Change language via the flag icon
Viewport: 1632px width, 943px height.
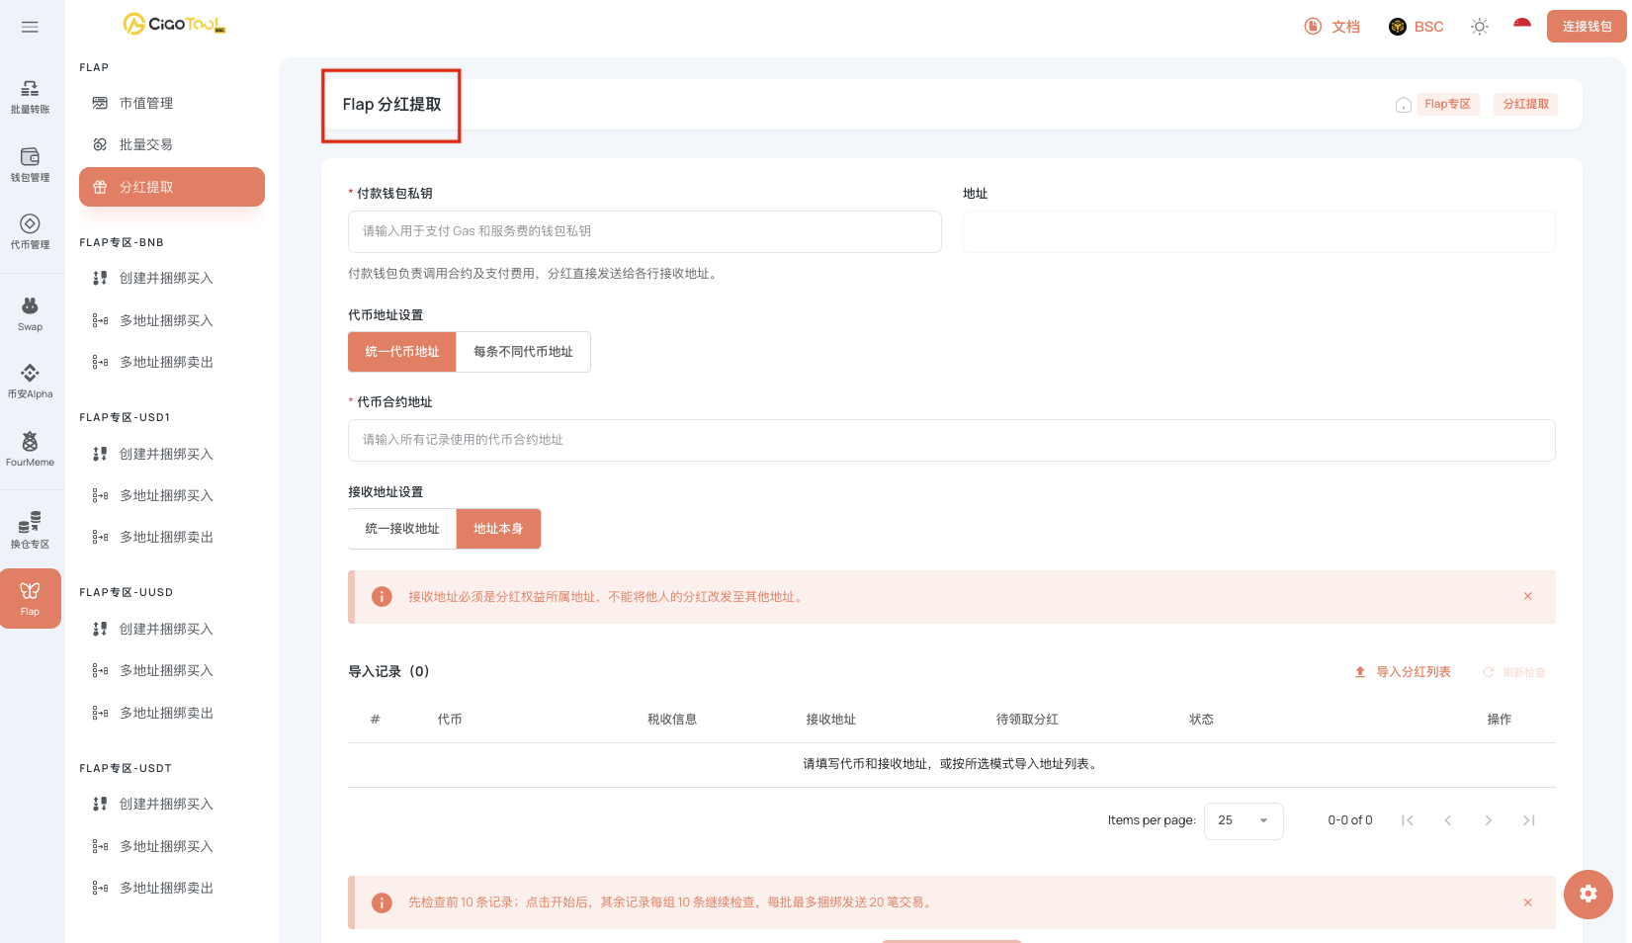(x=1522, y=25)
